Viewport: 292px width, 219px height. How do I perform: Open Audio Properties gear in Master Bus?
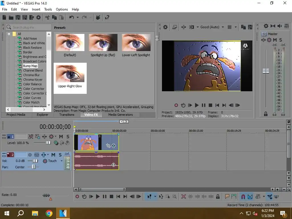(x=266, y=26)
